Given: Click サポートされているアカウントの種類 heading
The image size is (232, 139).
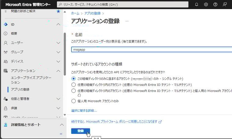Looking at the screenshot, I should [x=97, y=64].
